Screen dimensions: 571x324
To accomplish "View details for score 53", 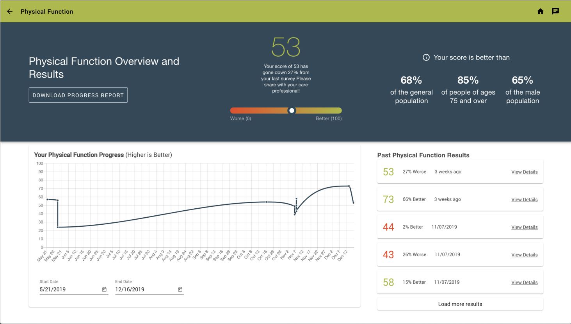I will [524, 172].
